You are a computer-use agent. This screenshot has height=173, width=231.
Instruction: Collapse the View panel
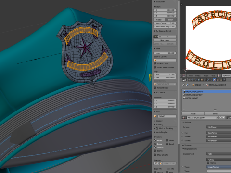(155, 48)
